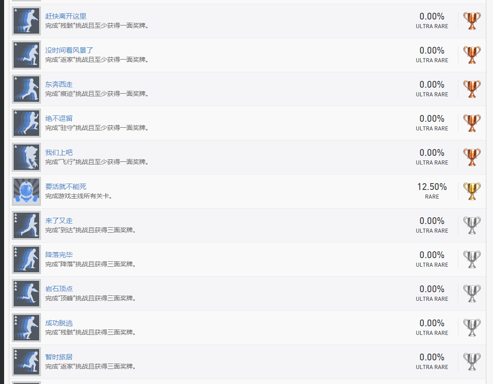Open the 降落完毕 trophy title link

[x=59, y=255]
